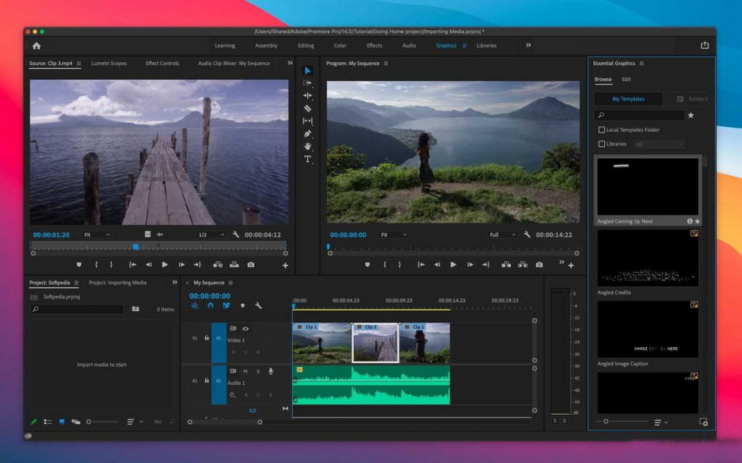This screenshot has width=742, height=463.
Task: Open the Program monitor Full resolution dropdown
Action: 502,235
